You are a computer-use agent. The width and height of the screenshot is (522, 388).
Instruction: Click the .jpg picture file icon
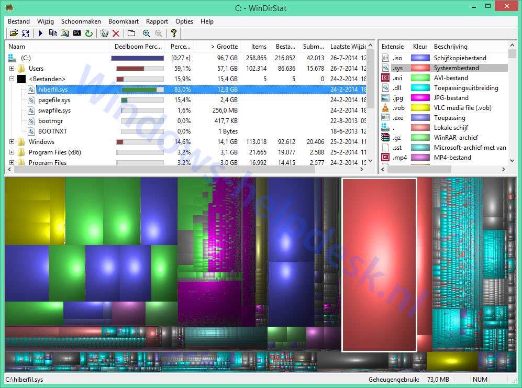[385, 98]
